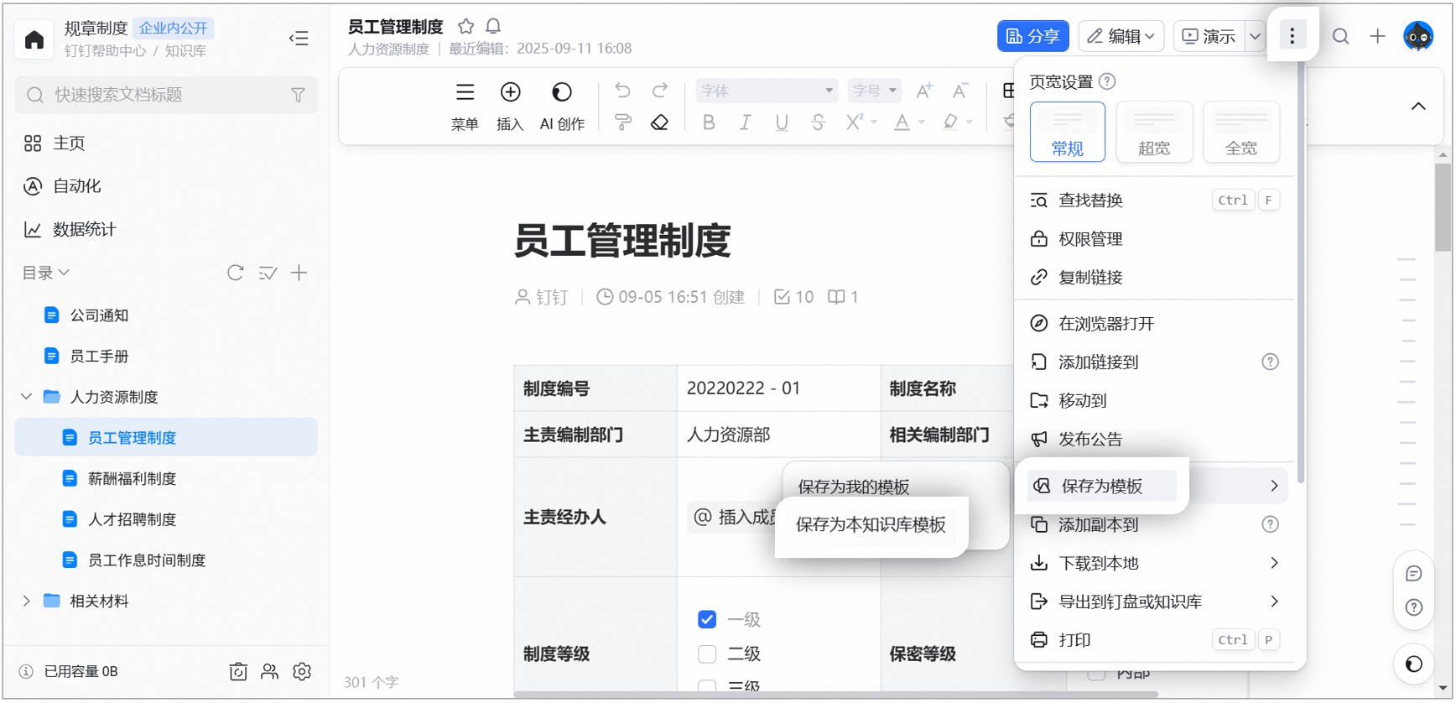Click the notification bell icon
Viewport: 1456px width, 703px height.
tap(494, 26)
